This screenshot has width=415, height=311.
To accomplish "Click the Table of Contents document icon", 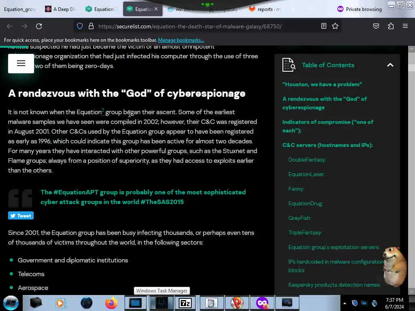I will tap(289, 65).
